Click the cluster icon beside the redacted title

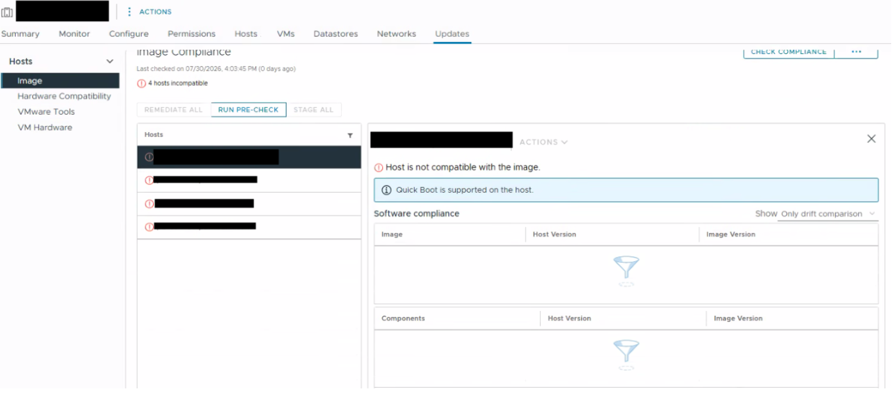[x=7, y=12]
